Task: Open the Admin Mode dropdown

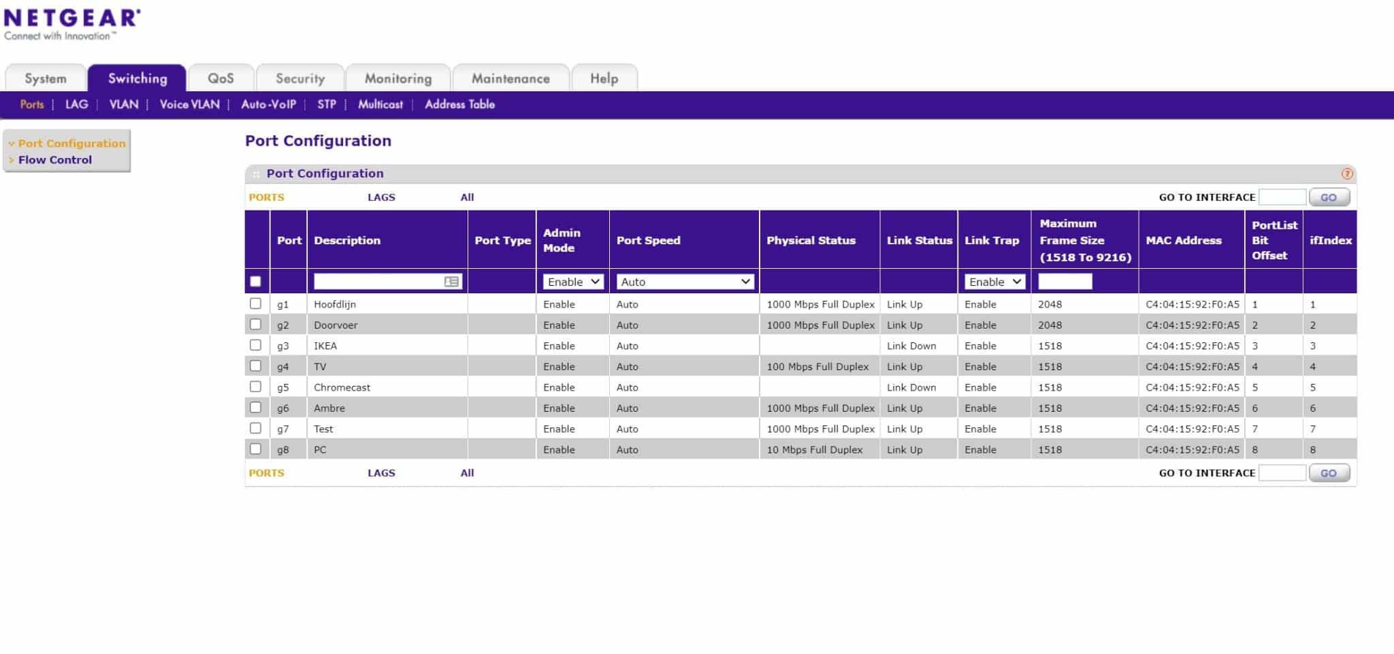Action: (x=573, y=282)
